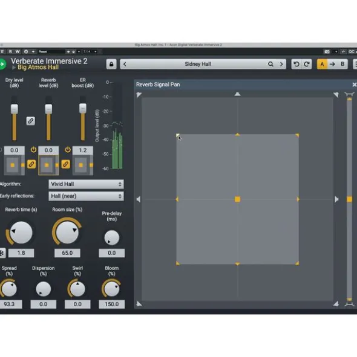Open the Early reflections Hall (near) dropdown
Screen dimensions: 357x357
point(87,196)
